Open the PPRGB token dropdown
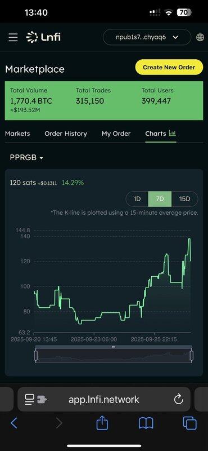This screenshot has height=451, width=208. point(26,158)
